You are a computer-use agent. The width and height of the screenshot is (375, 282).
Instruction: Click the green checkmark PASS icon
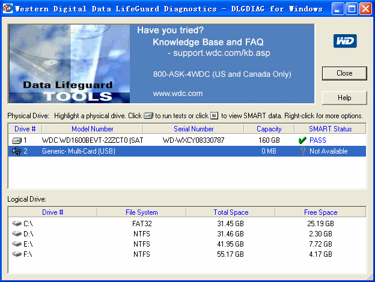click(x=302, y=140)
